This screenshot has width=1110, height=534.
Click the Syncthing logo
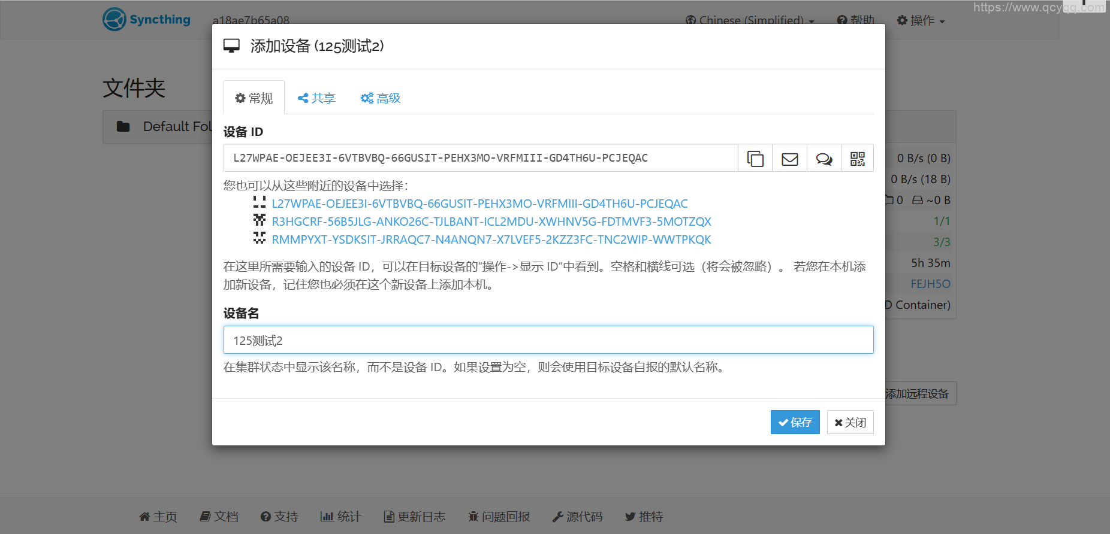click(x=147, y=19)
